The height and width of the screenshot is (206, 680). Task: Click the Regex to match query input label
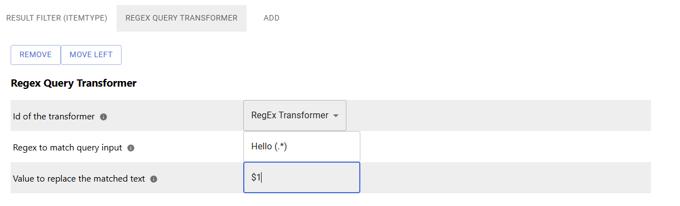[x=67, y=148]
